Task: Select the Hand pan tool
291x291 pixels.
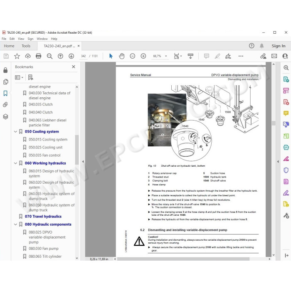Action: tap(121, 56)
